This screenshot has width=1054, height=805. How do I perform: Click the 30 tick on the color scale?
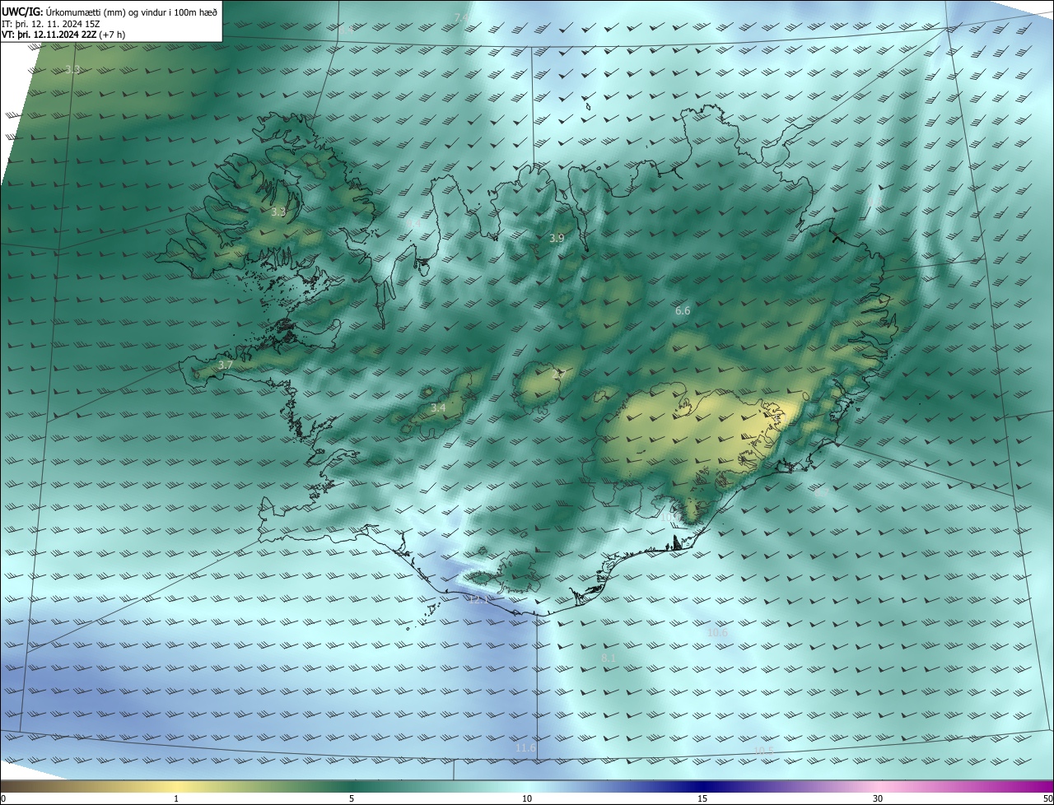coord(878,798)
